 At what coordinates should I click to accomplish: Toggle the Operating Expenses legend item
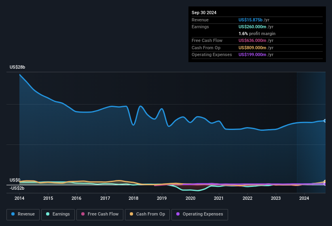(x=200, y=214)
